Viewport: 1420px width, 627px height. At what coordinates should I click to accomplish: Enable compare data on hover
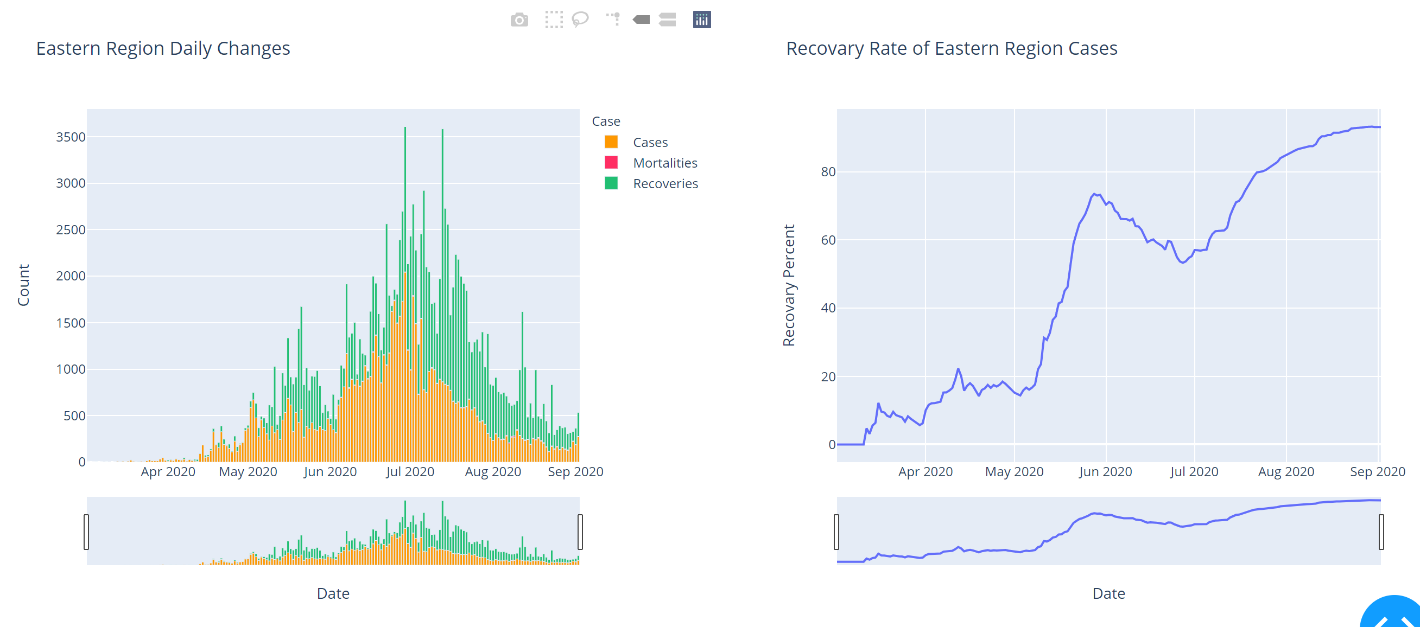click(667, 20)
